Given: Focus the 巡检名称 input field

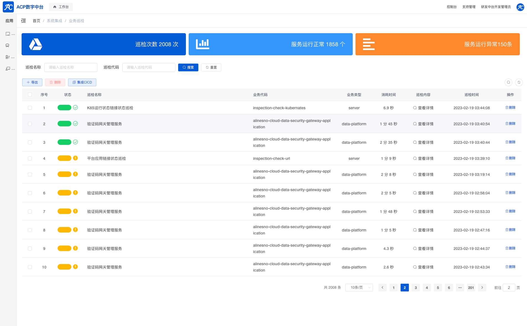Looking at the screenshot, I should point(71,67).
